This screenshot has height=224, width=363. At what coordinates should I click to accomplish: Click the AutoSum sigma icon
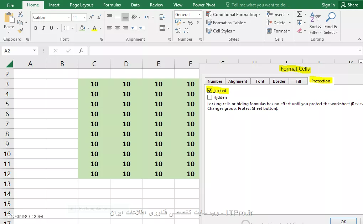pyautogui.click(x=299, y=14)
